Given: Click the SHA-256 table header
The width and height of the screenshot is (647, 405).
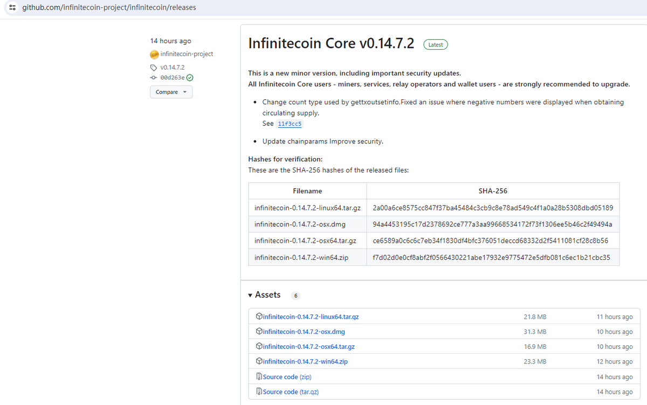Looking at the screenshot, I should (x=493, y=191).
